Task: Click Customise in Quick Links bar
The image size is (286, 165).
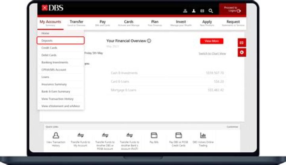Action: tap(232, 127)
